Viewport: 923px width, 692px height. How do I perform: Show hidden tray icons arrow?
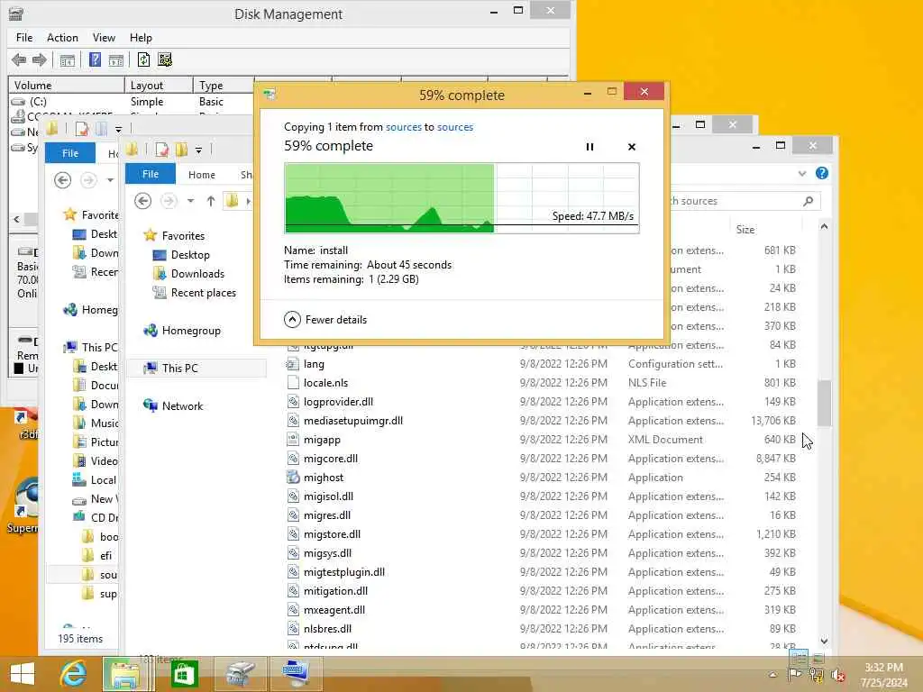point(772,675)
